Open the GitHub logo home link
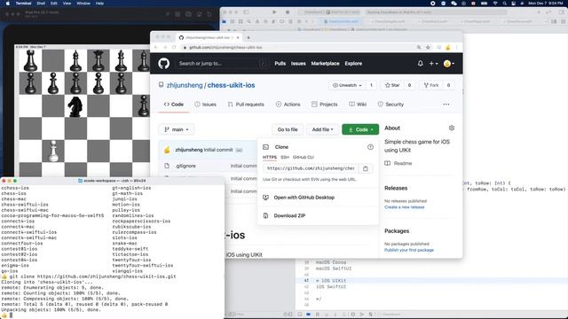The image size is (568, 319). 163,63
